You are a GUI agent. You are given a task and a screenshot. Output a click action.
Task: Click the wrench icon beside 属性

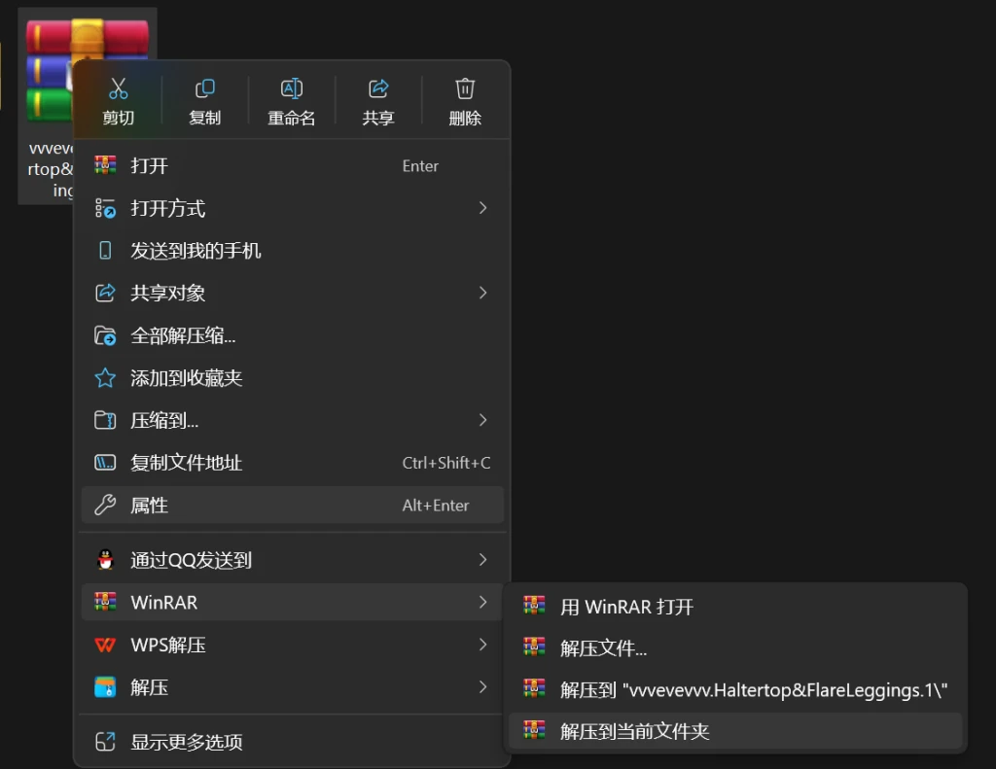106,505
